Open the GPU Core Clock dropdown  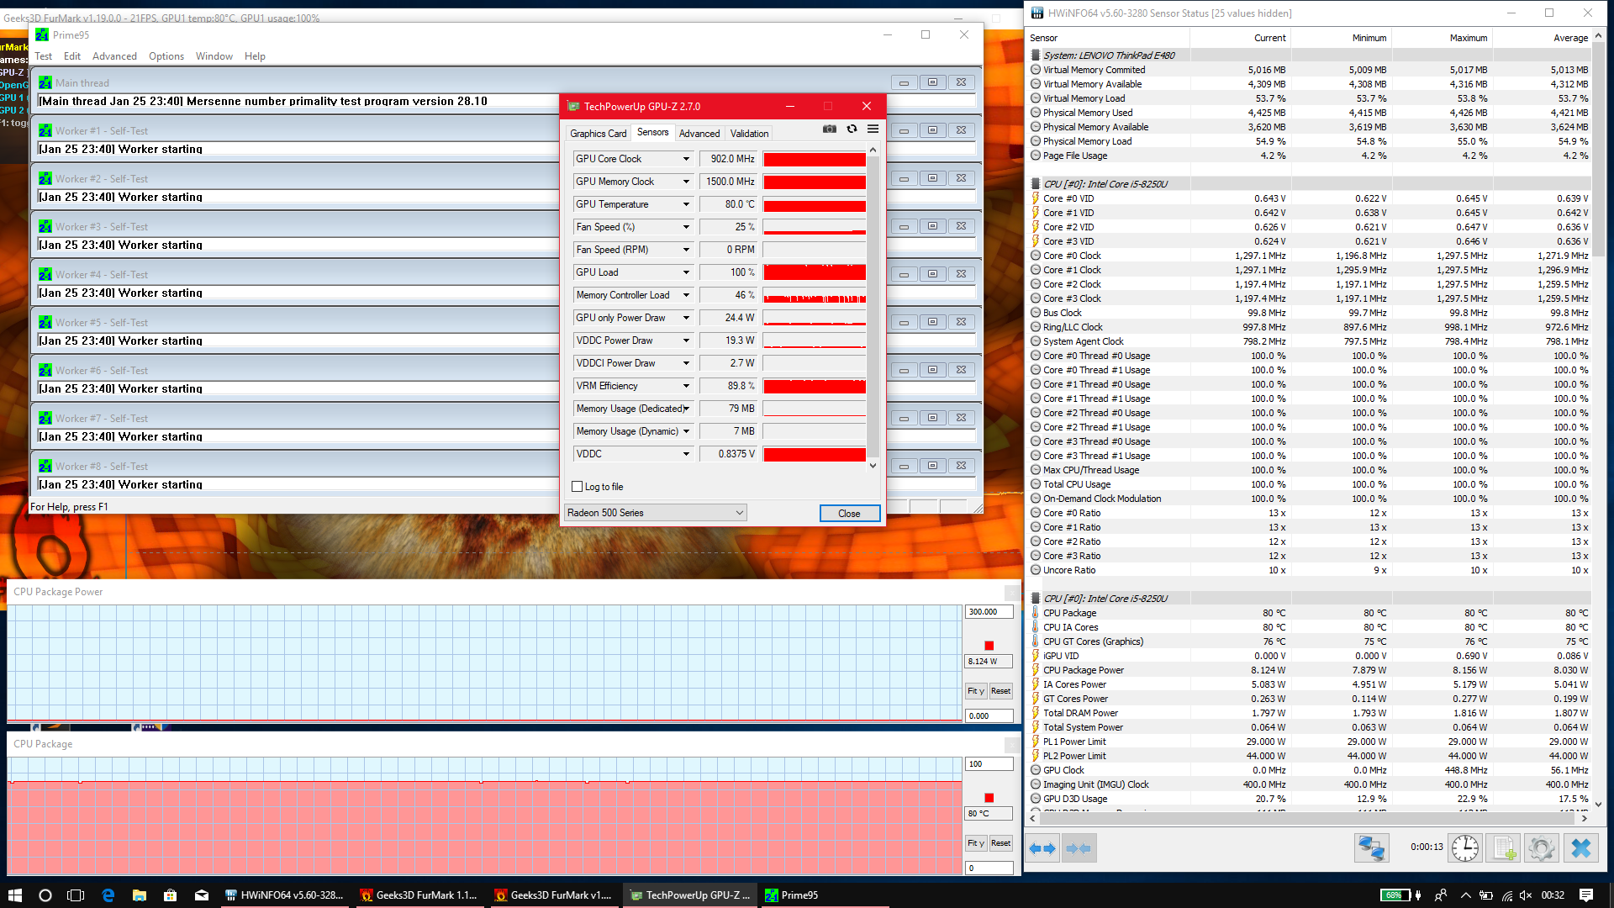[x=686, y=159]
